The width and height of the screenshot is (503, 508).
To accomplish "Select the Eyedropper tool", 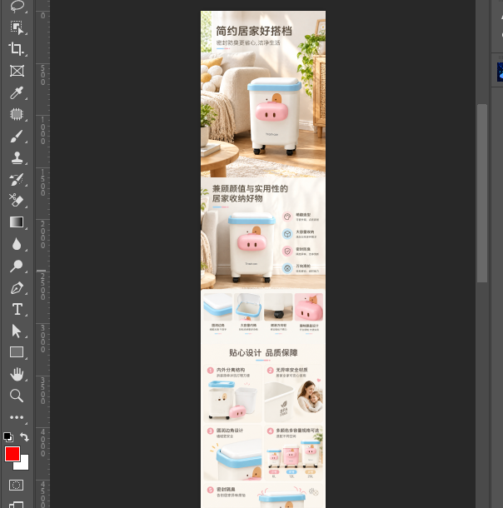I will pos(17,92).
